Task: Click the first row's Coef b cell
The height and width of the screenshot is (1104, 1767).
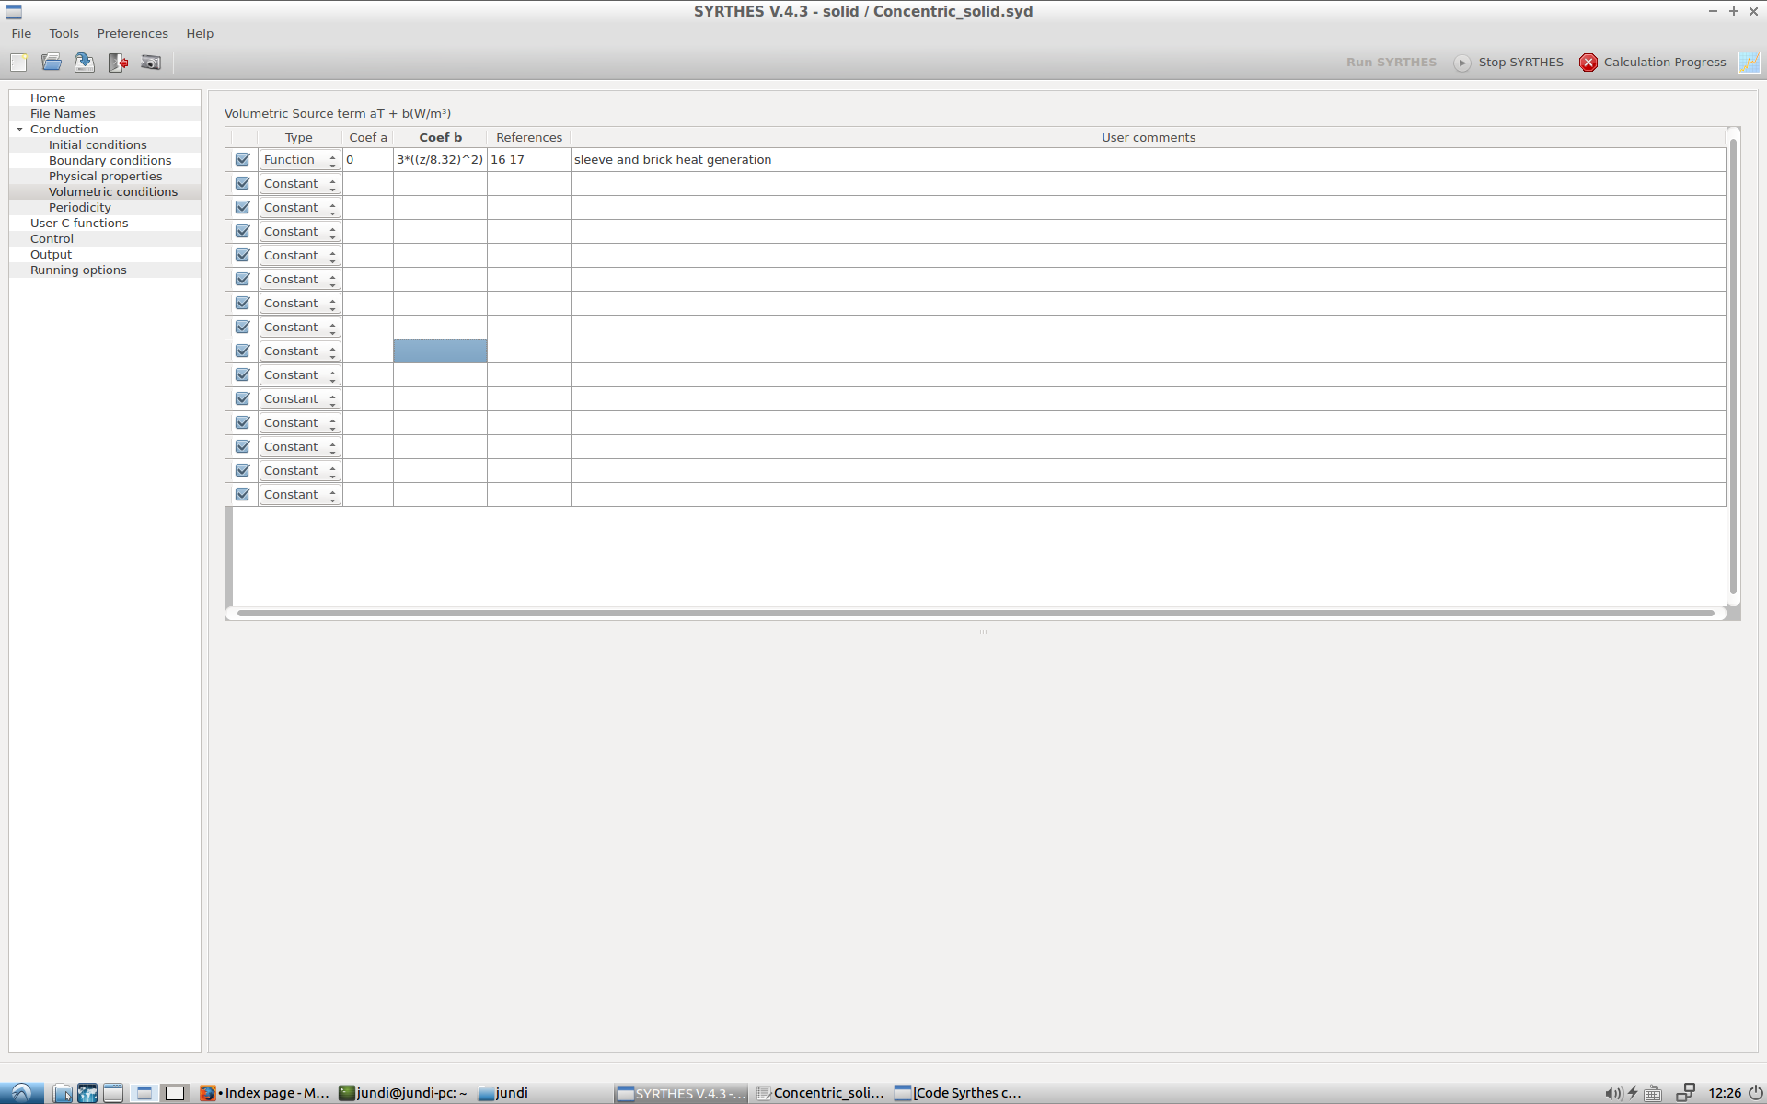Action: (440, 160)
